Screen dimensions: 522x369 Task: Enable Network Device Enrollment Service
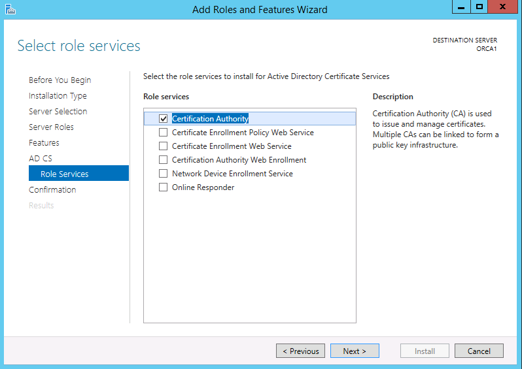click(164, 174)
